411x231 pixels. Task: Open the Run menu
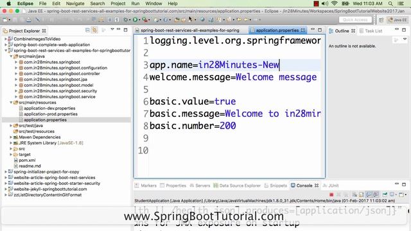pyautogui.click(x=136, y=4)
